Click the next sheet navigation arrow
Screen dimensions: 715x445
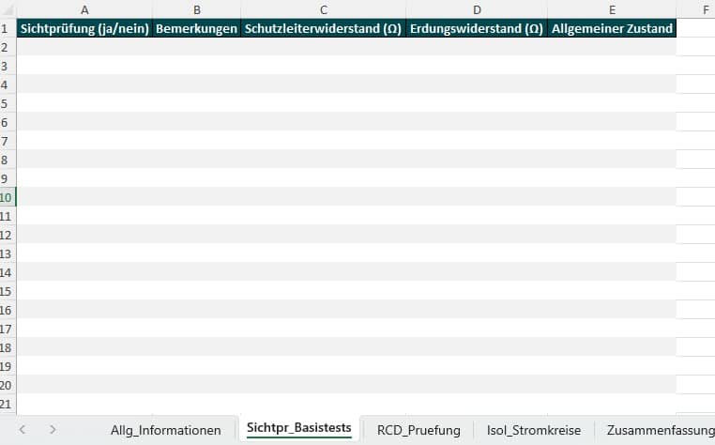point(53,429)
